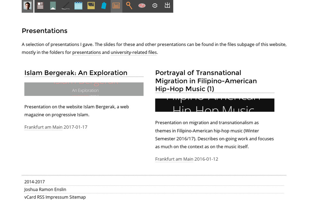The image size is (321, 210).
Task: Open the Islam Bergerak presentation heading
Action: click(x=75, y=73)
